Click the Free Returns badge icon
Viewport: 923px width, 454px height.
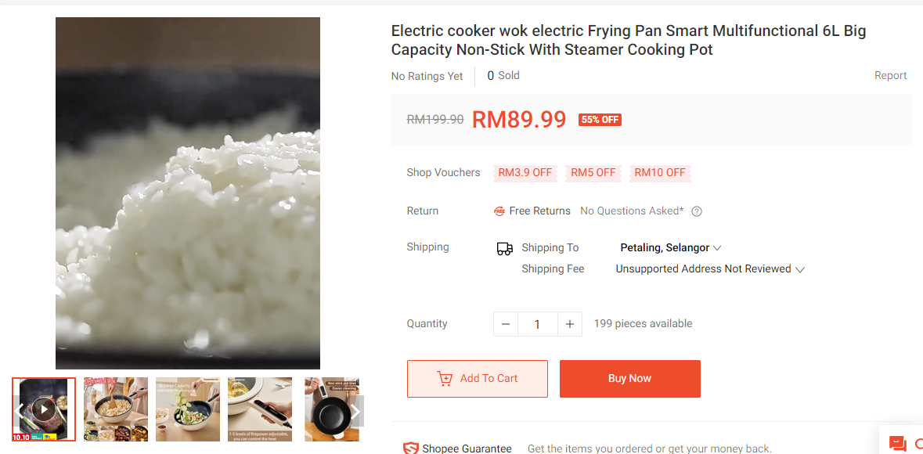[x=499, y=211]
